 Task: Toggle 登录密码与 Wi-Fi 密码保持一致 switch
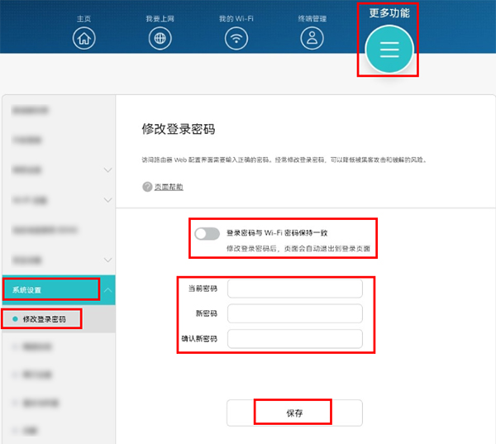207,234
